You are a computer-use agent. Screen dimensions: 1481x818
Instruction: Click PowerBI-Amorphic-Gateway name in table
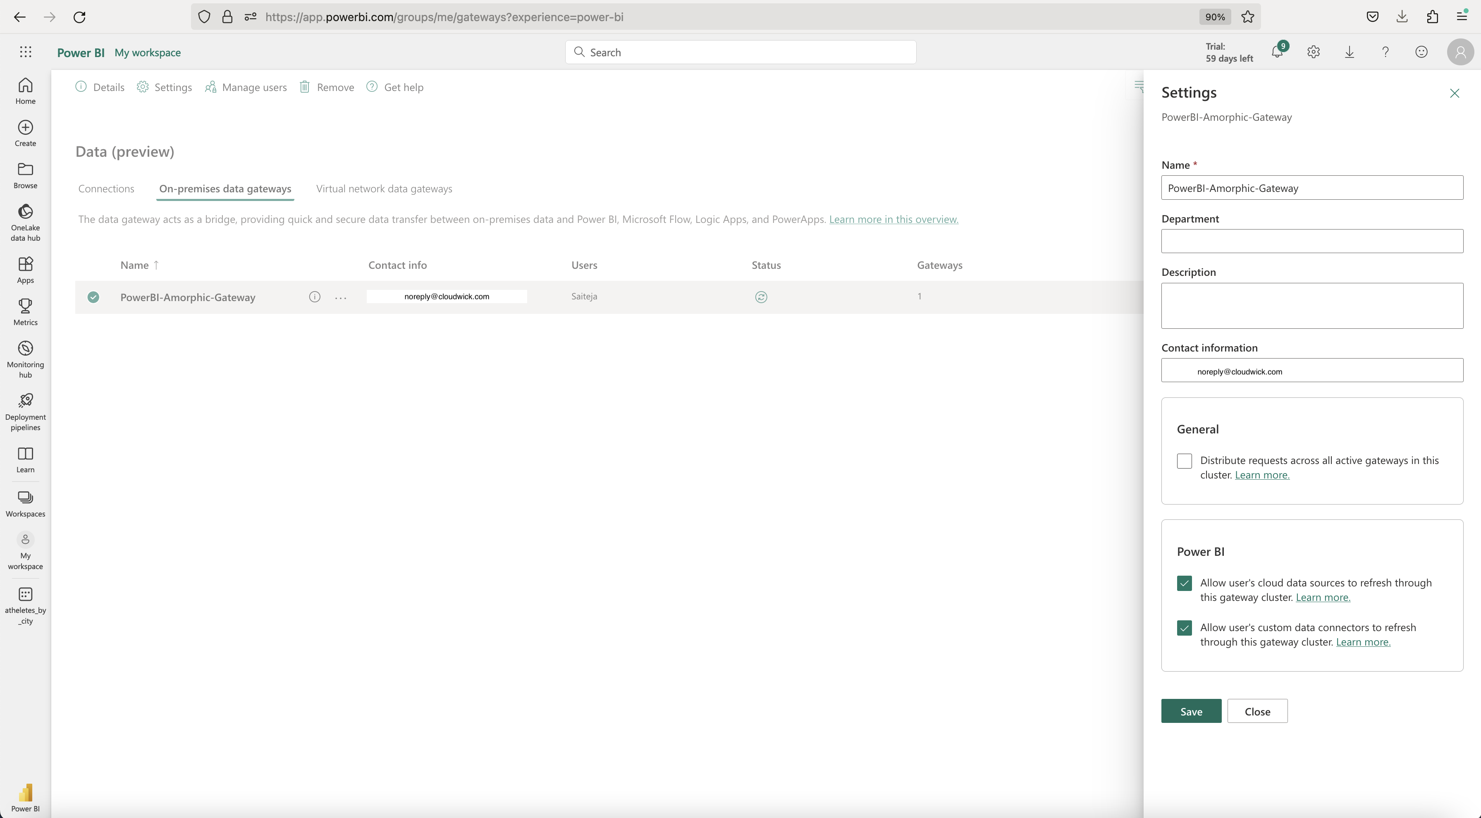pos(187,297)
